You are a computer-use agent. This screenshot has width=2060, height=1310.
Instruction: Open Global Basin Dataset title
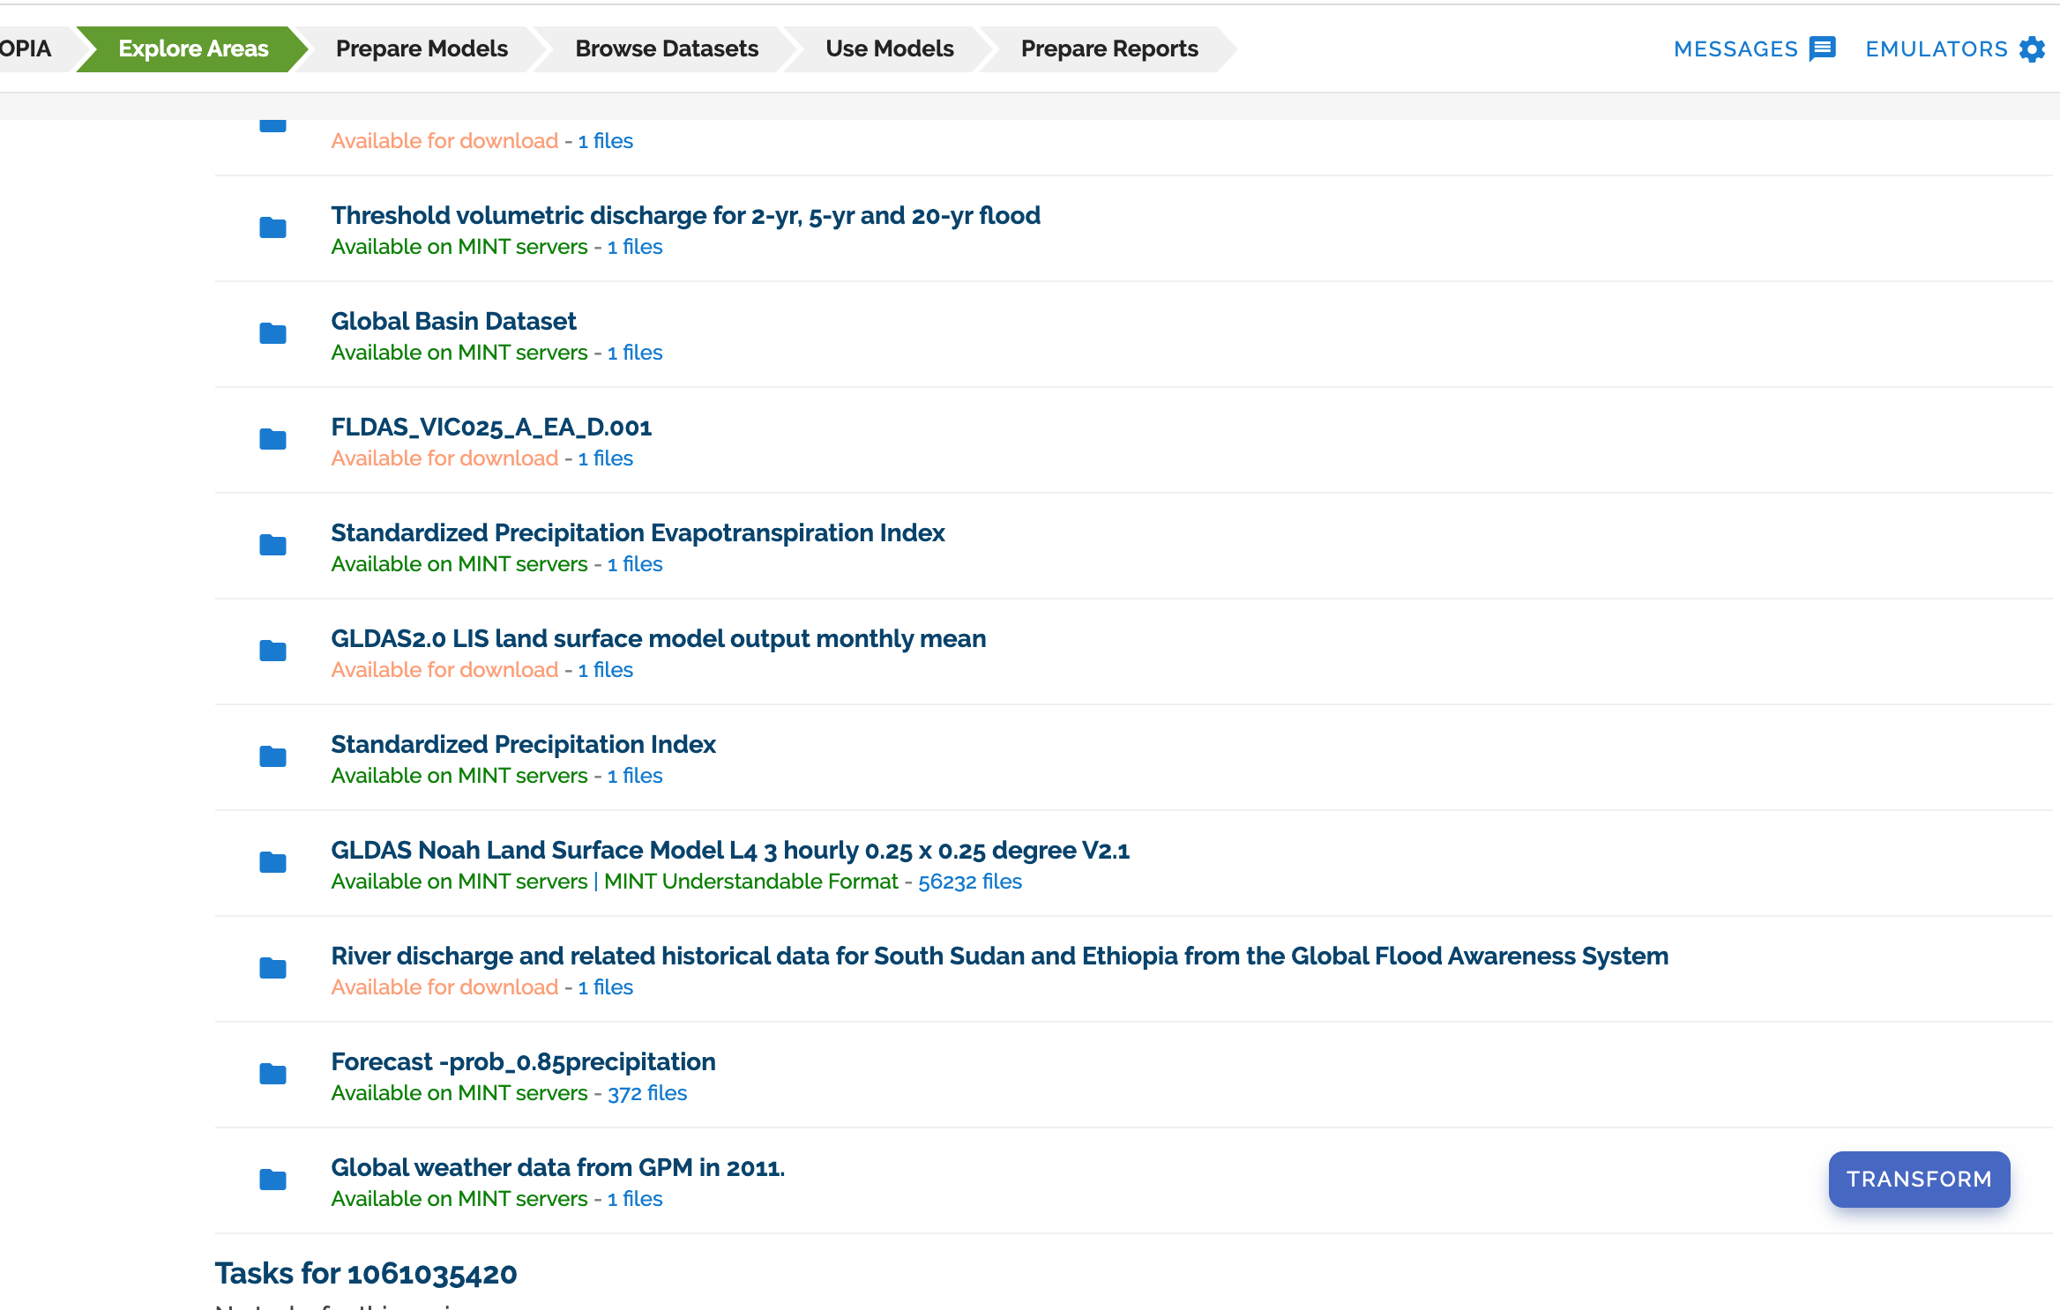(x=453, y=321)
